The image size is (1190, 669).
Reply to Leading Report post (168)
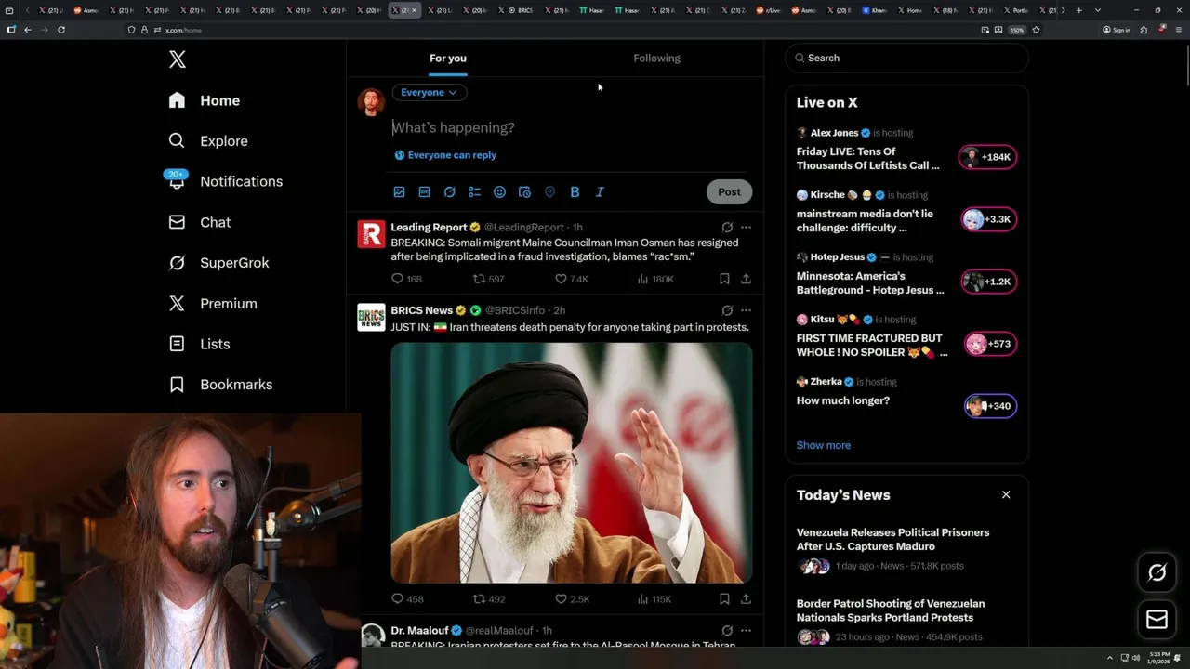coord(406,279)
